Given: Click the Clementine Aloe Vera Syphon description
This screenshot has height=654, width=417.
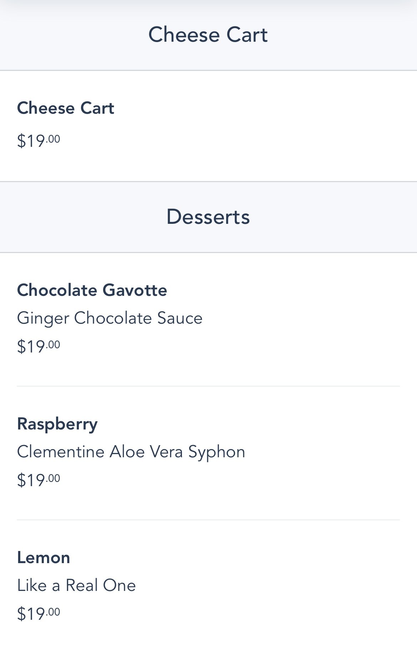Looking at the screenshot, I should pyautogui.click(x=131, y=452).
